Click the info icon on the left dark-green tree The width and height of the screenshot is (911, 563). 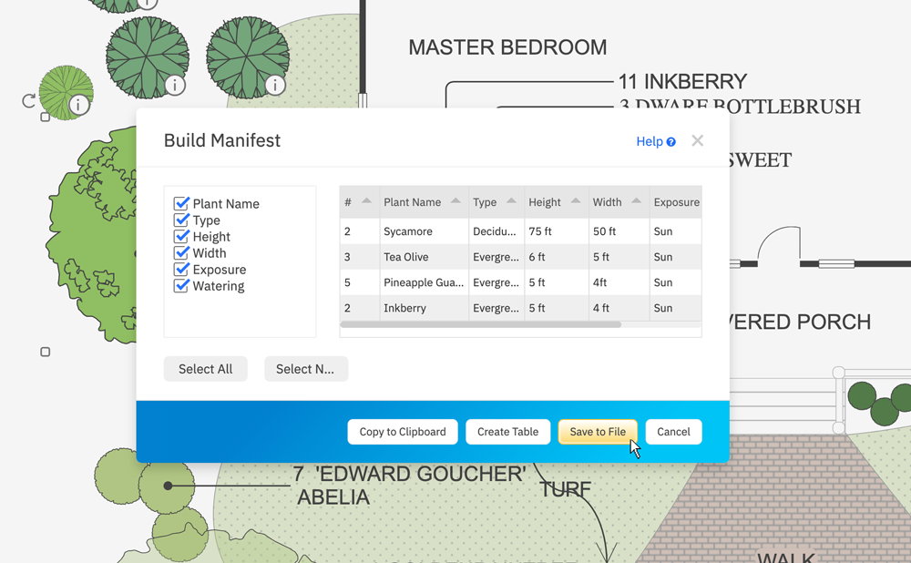(x=173, y=84)
